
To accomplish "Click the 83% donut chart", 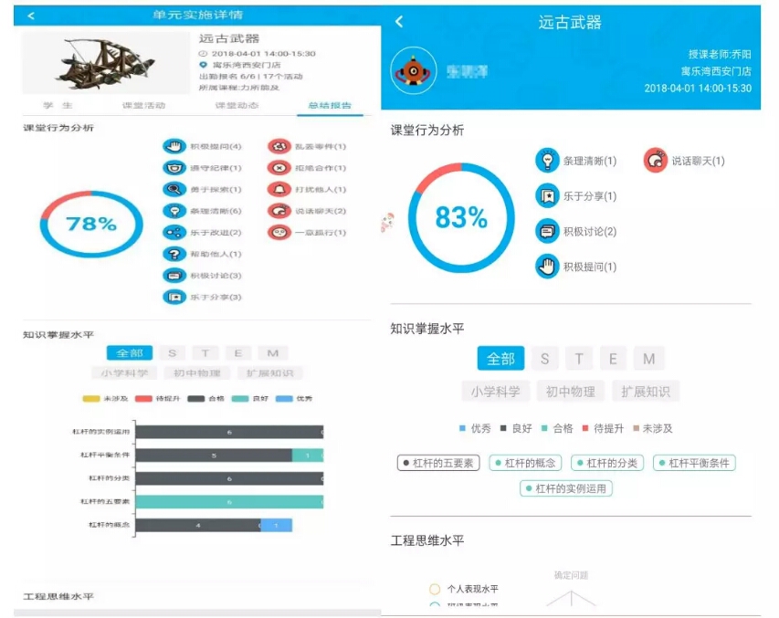I will [x=461, y=217].
